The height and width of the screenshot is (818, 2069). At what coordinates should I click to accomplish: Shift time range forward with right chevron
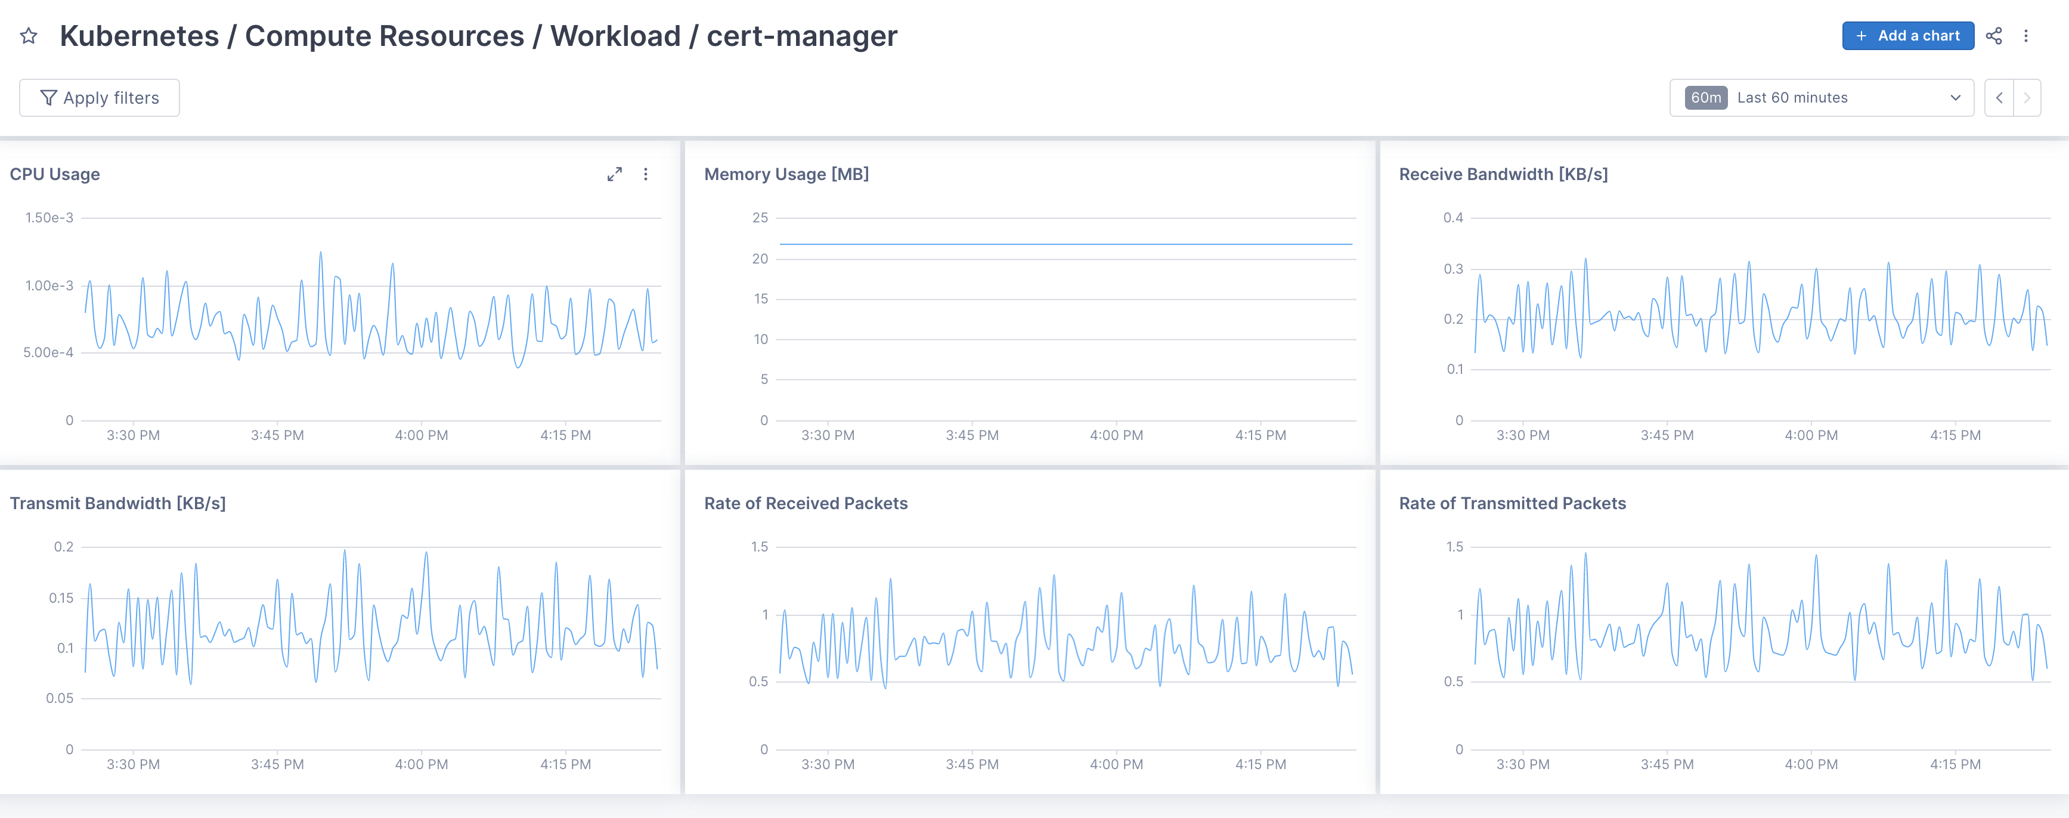point(2028,97)
